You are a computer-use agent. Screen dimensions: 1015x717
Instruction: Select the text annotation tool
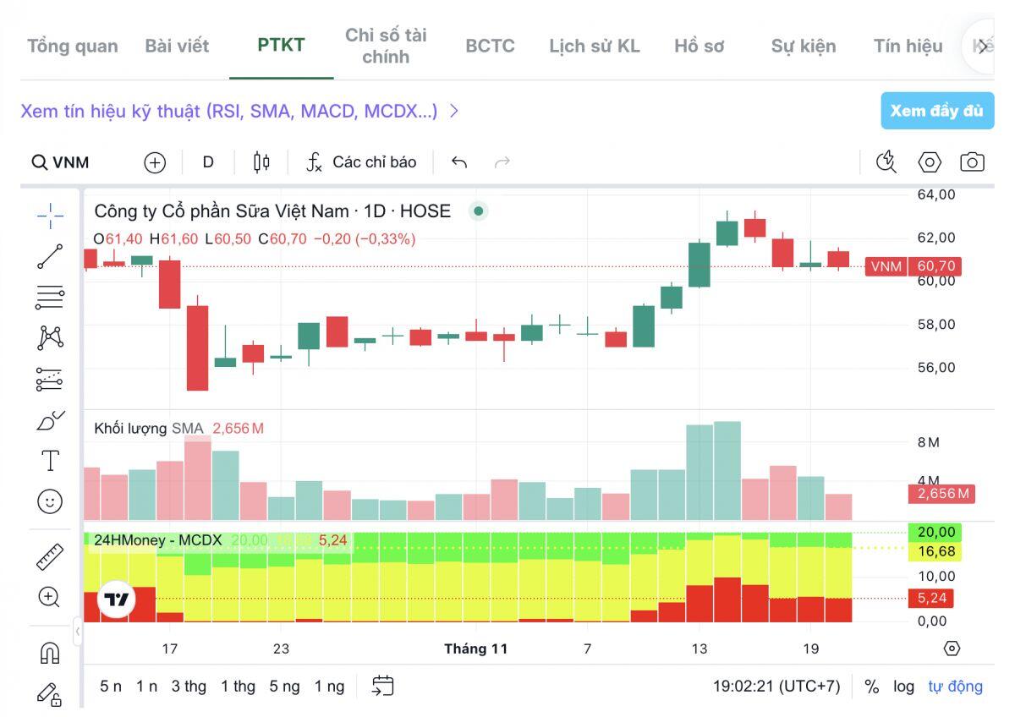point(50,461)
